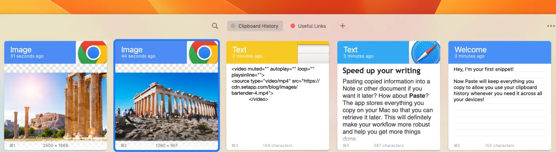Switch to the Clipboard History tab
The height and width of the screenshot is (152, 556).
pyautogui.click(x=255, y=26)
